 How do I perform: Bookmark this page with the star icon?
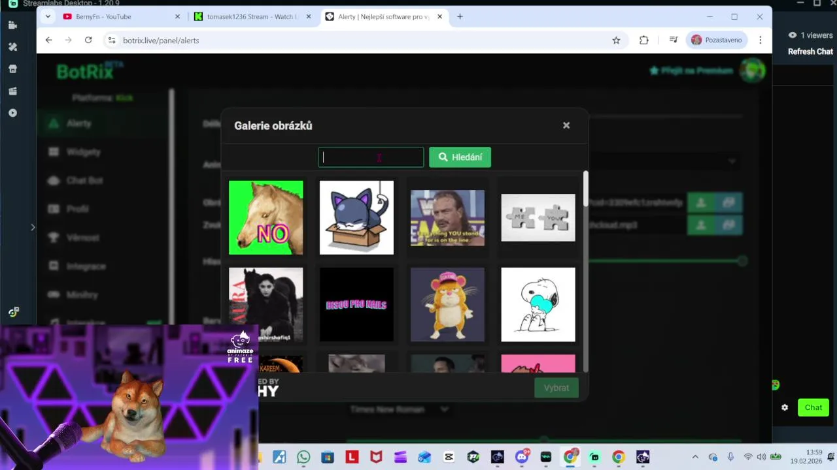[616, 40]
